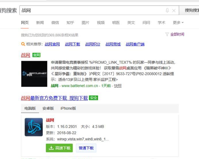The height and width of the screenshot is (159, 199).
Task: Open 战网最新官方免费下载 result title
Action: (x=54, y=98)
